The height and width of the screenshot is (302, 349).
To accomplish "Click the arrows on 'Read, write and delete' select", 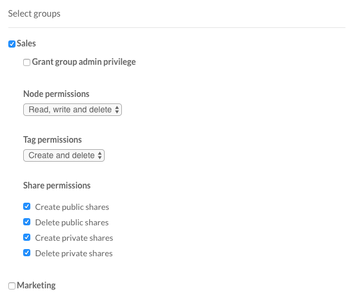I will [117, 110].
